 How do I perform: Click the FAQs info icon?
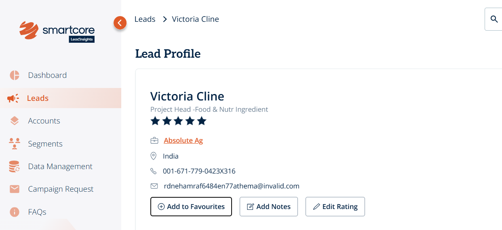pos(15,212)
